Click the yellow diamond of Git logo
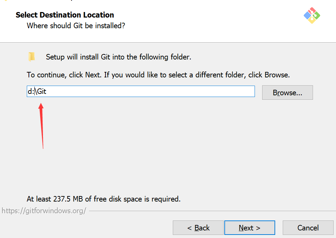The image size is (336, 238). 312,20
